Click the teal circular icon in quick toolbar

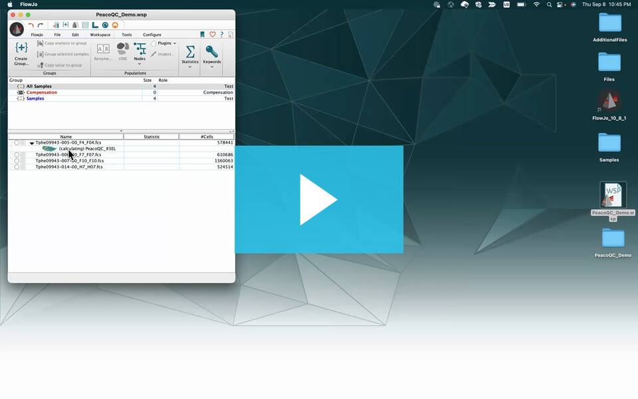tap(105, 25)
